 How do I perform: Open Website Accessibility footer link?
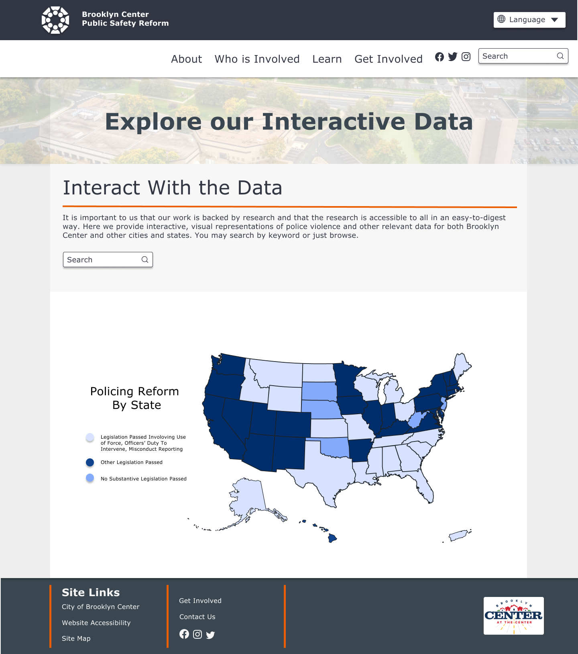point(96,623)
